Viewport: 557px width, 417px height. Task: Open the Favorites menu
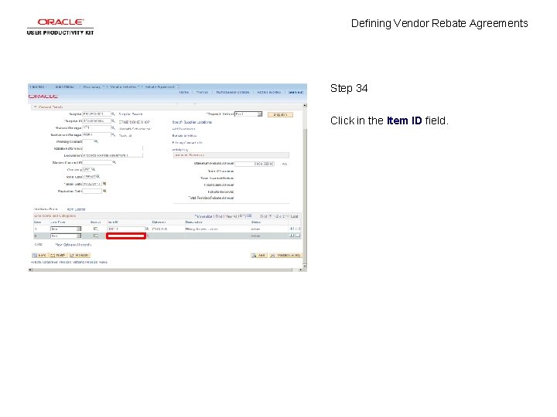coord(38,86)
